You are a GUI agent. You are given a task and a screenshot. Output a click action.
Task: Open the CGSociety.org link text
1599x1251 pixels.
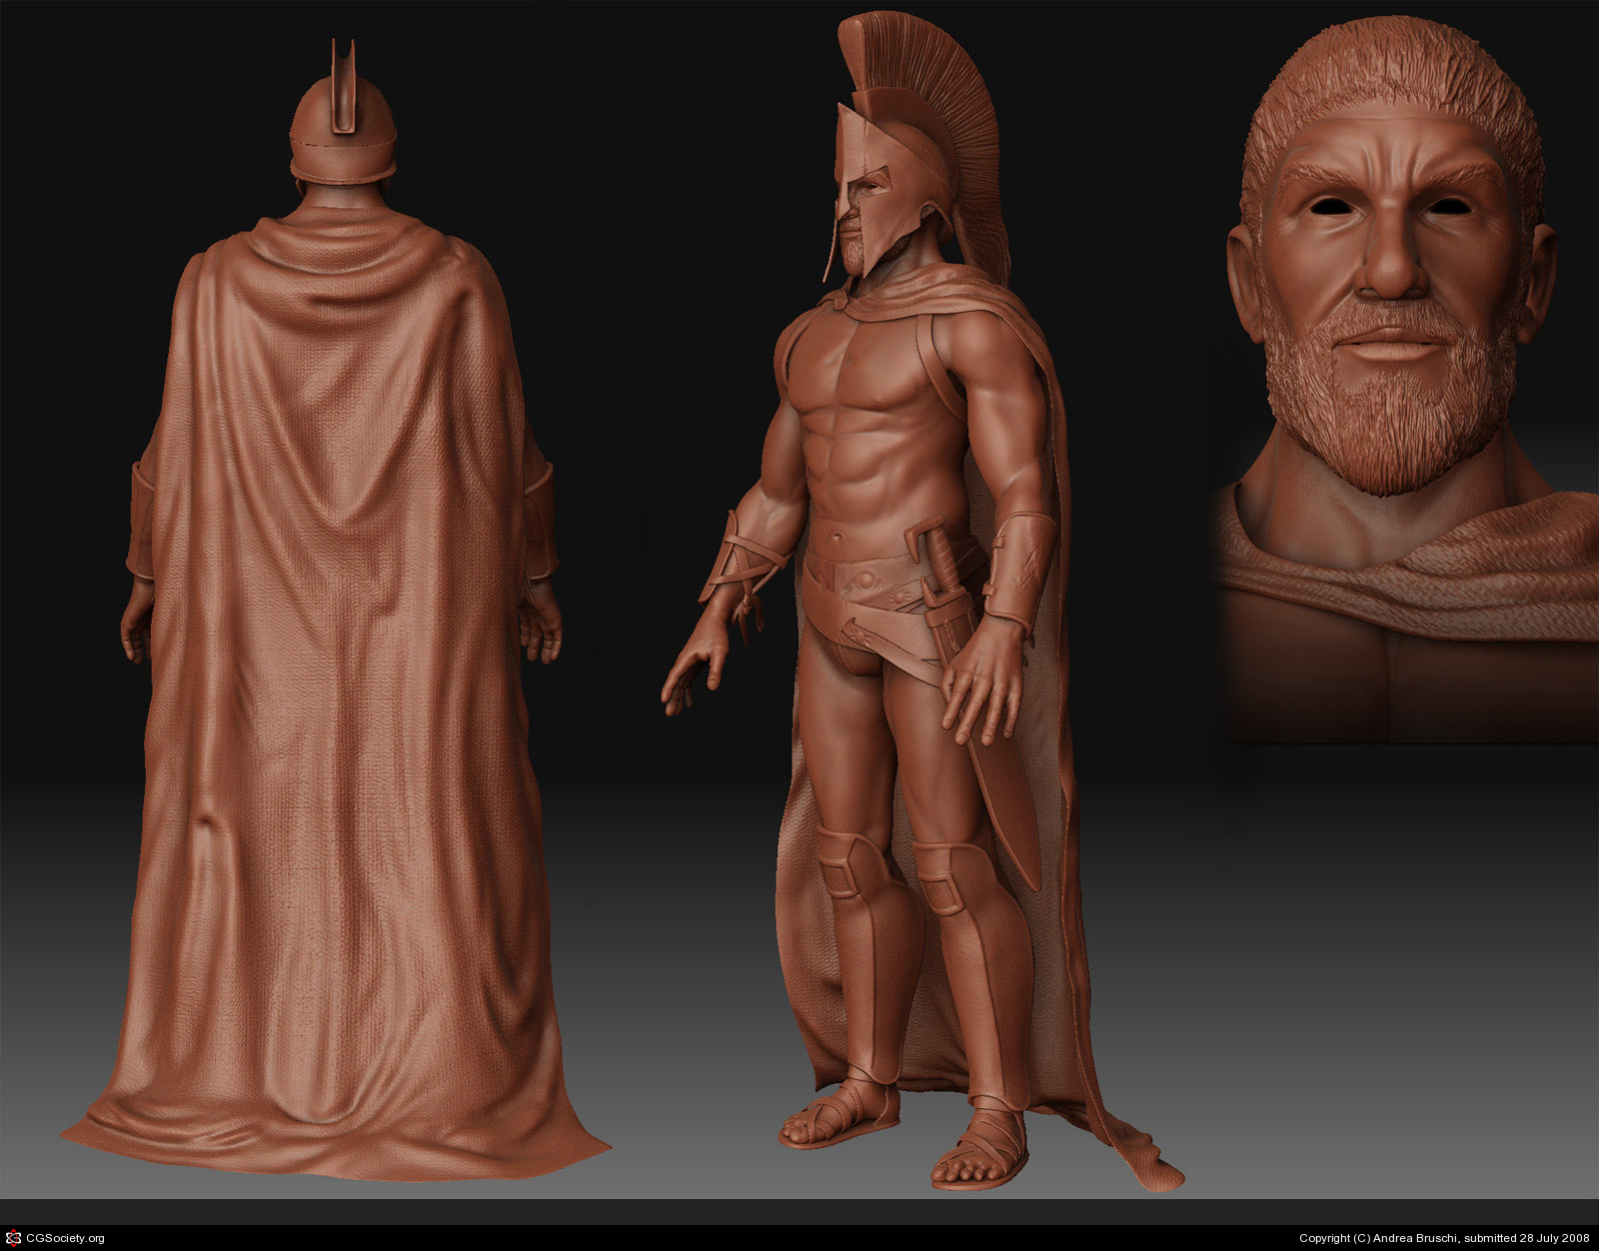(x=65, y=1238)
